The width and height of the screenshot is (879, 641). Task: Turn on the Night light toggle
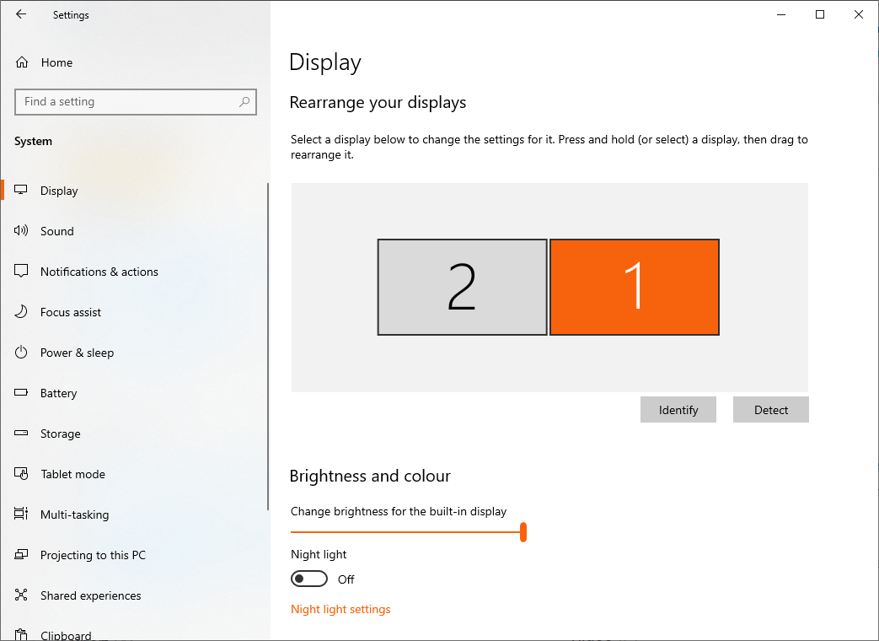click(309, 579)
